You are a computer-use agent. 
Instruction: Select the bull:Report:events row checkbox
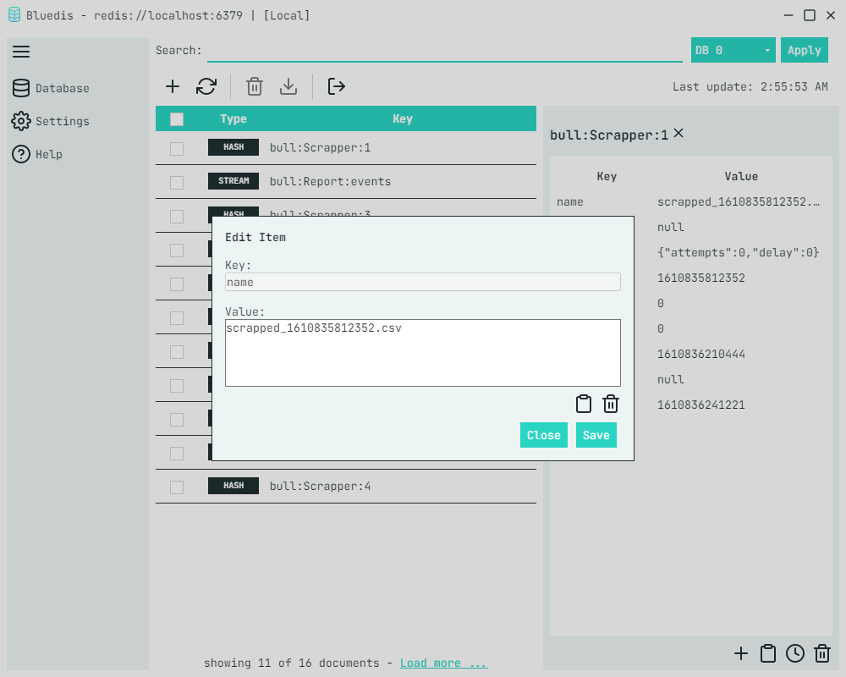point(177,182)
